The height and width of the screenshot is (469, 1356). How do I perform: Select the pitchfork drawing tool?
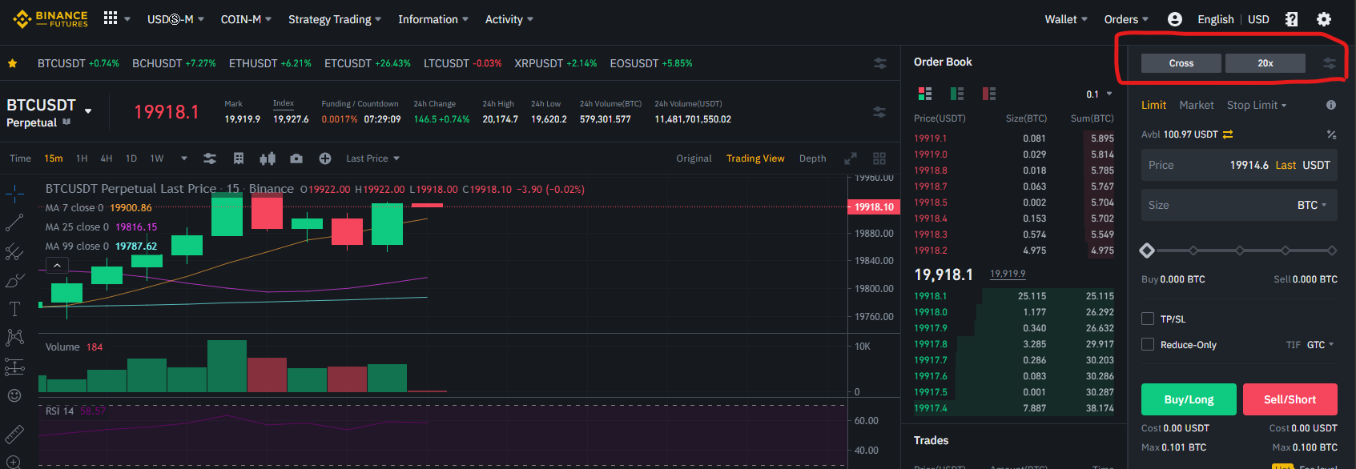pos(14,251)
